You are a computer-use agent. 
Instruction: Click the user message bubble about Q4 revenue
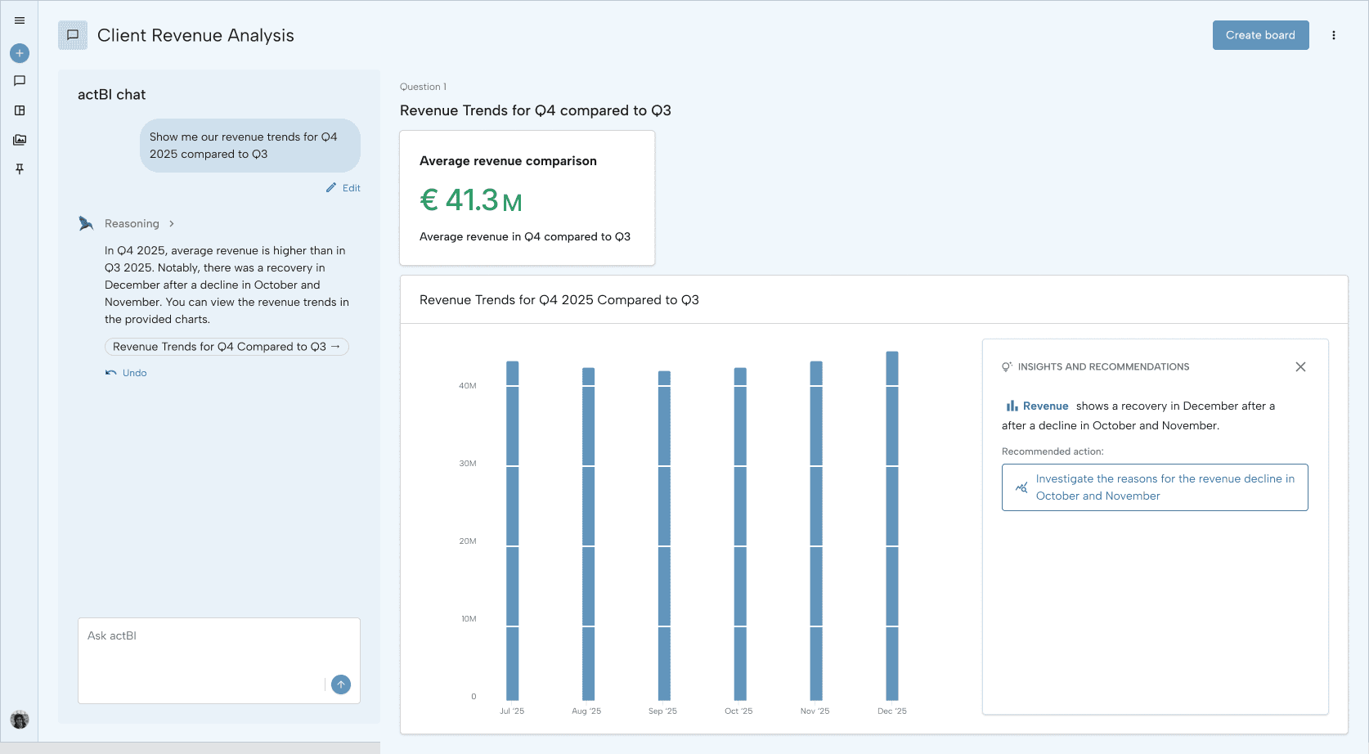point(250,146)
